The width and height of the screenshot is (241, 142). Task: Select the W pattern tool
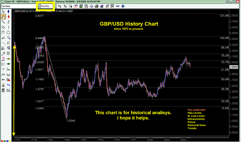pos(8,74)
